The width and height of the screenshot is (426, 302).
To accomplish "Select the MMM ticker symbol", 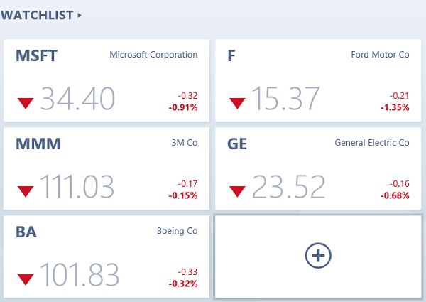I will 38,144.
